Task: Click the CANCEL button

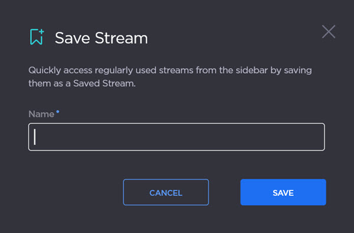Action: tap(166, 192)
